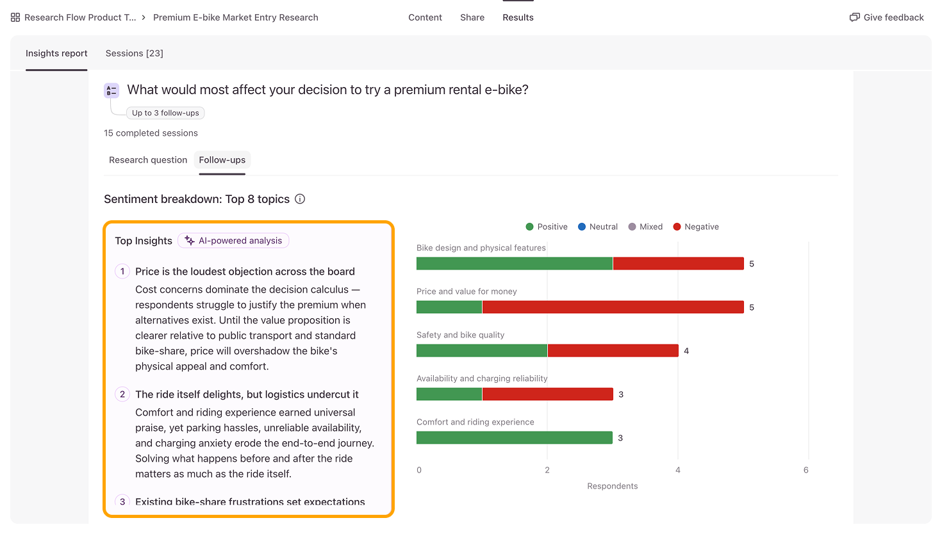Image resolution: width=942 pixels, height=534 pixels.
Task: Click the red Price and value bar
Action: point(613,307)
